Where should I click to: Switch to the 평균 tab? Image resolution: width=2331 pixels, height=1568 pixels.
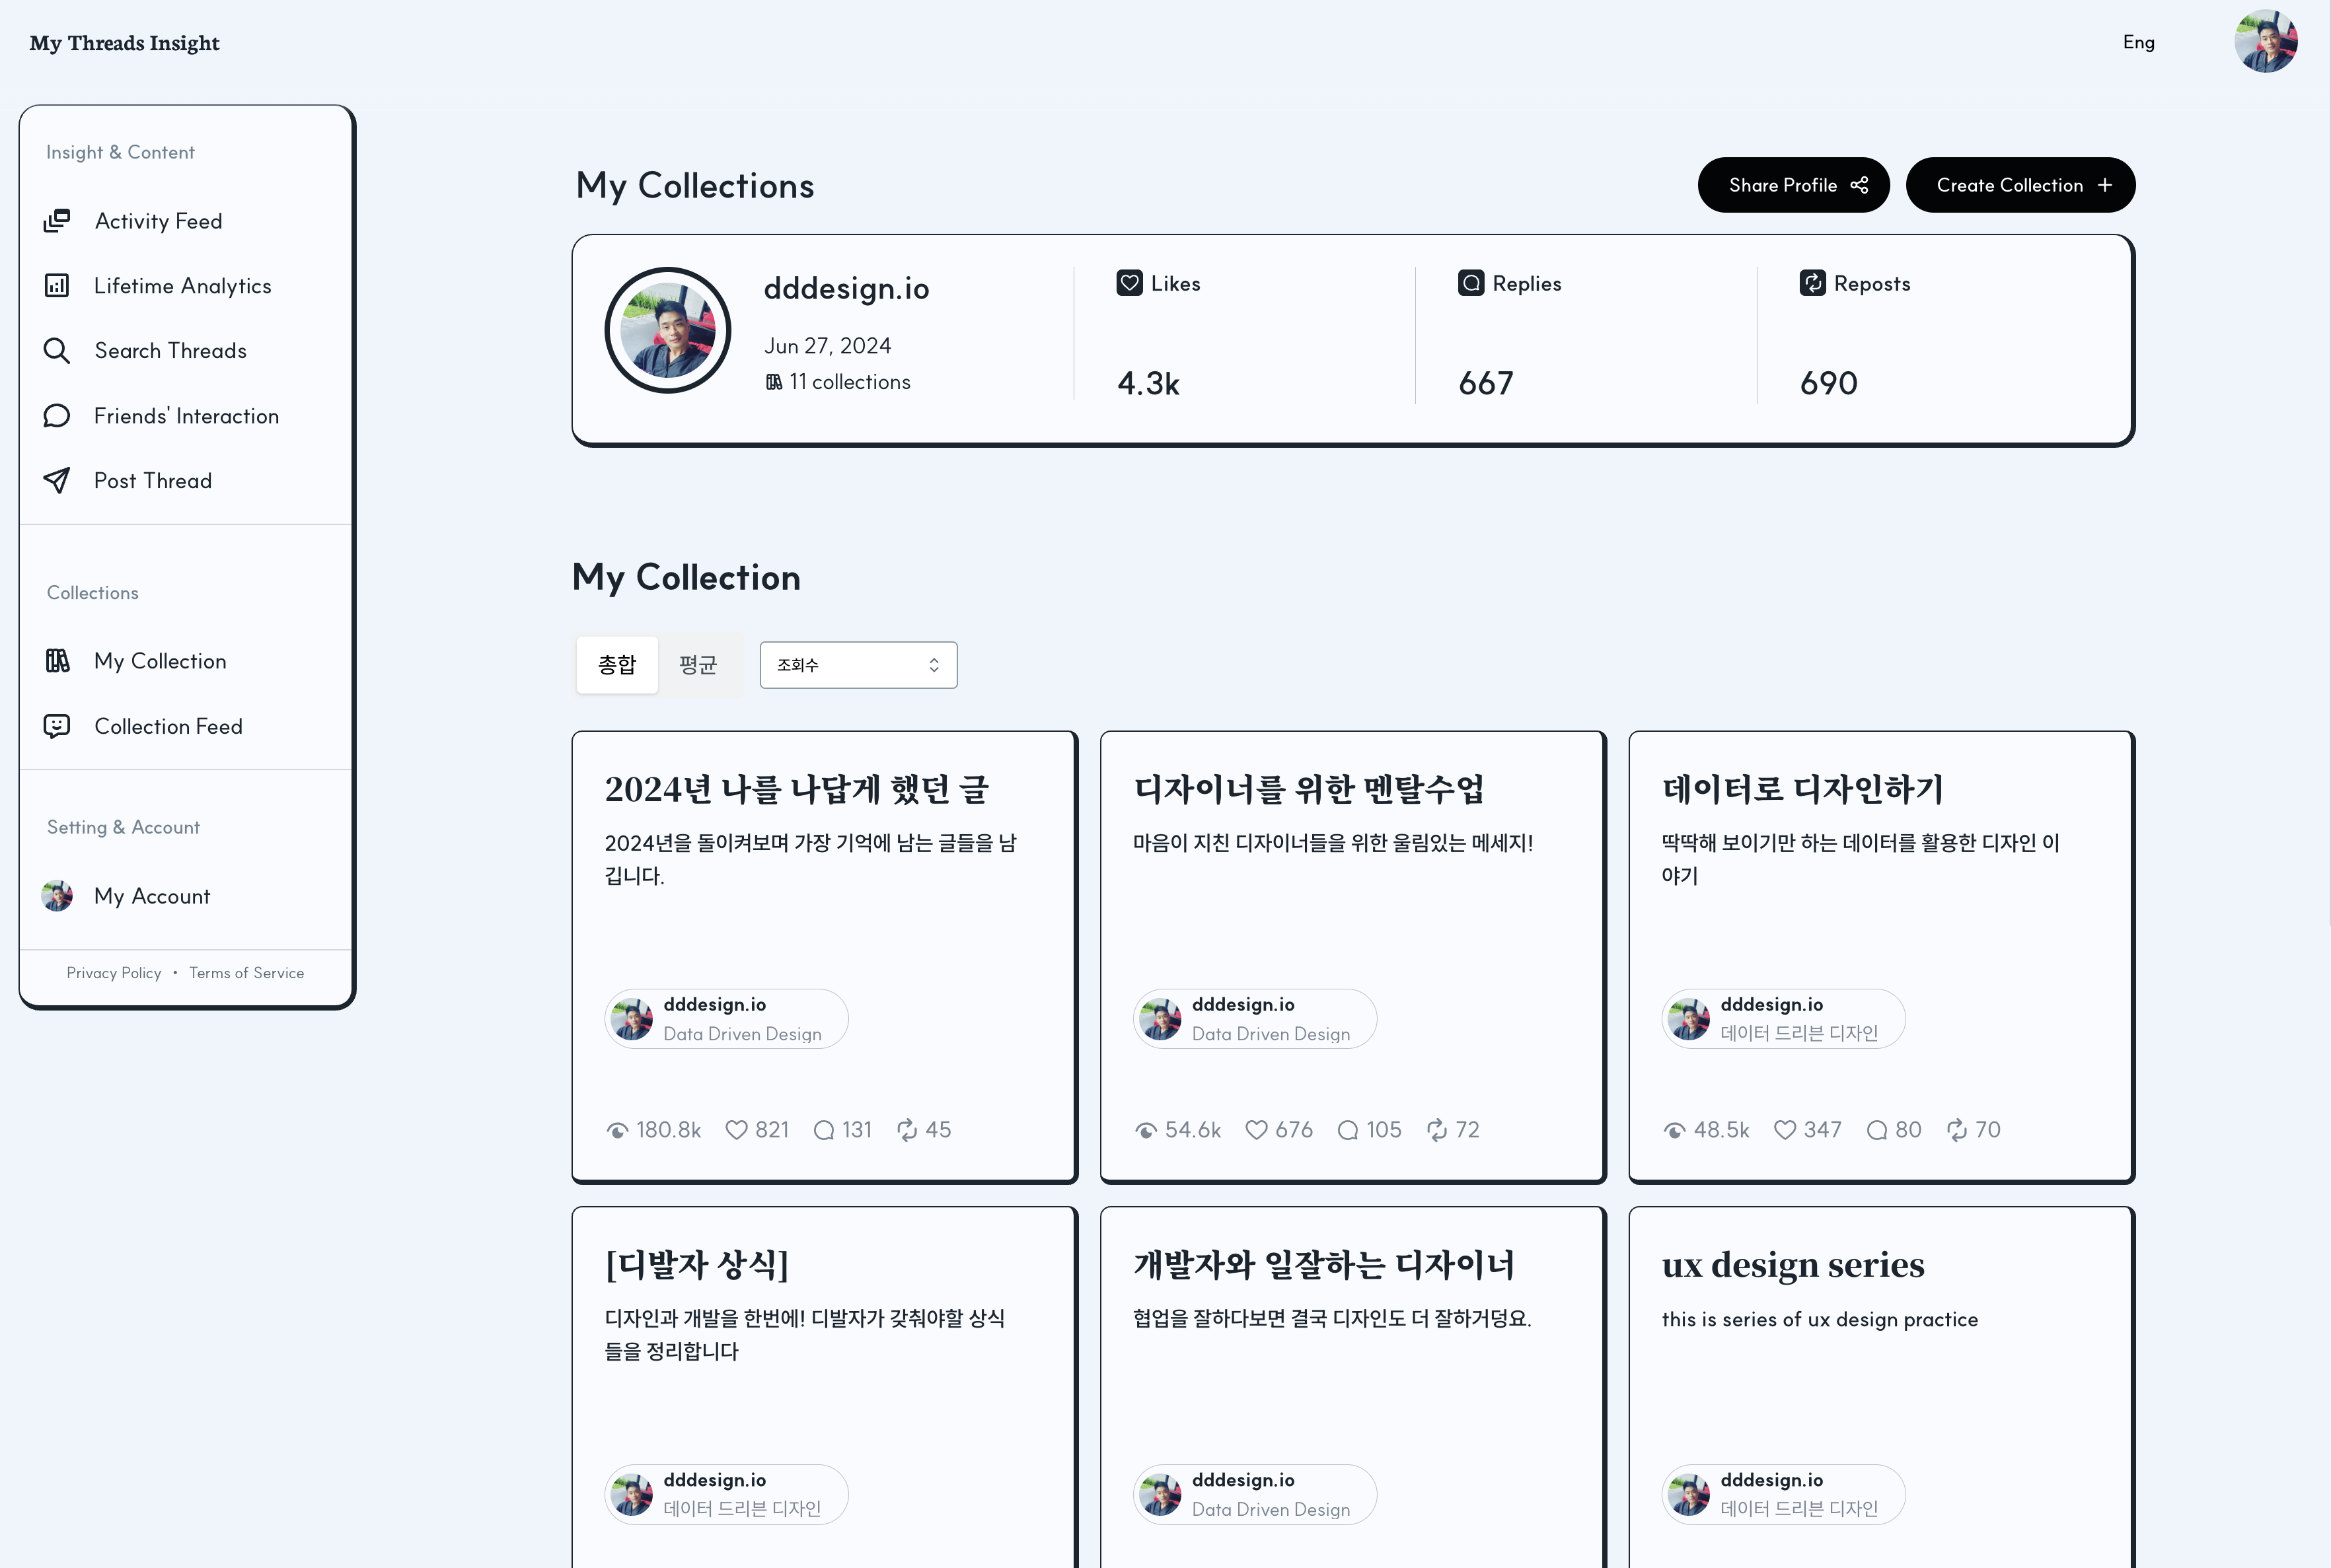point(699,664)
